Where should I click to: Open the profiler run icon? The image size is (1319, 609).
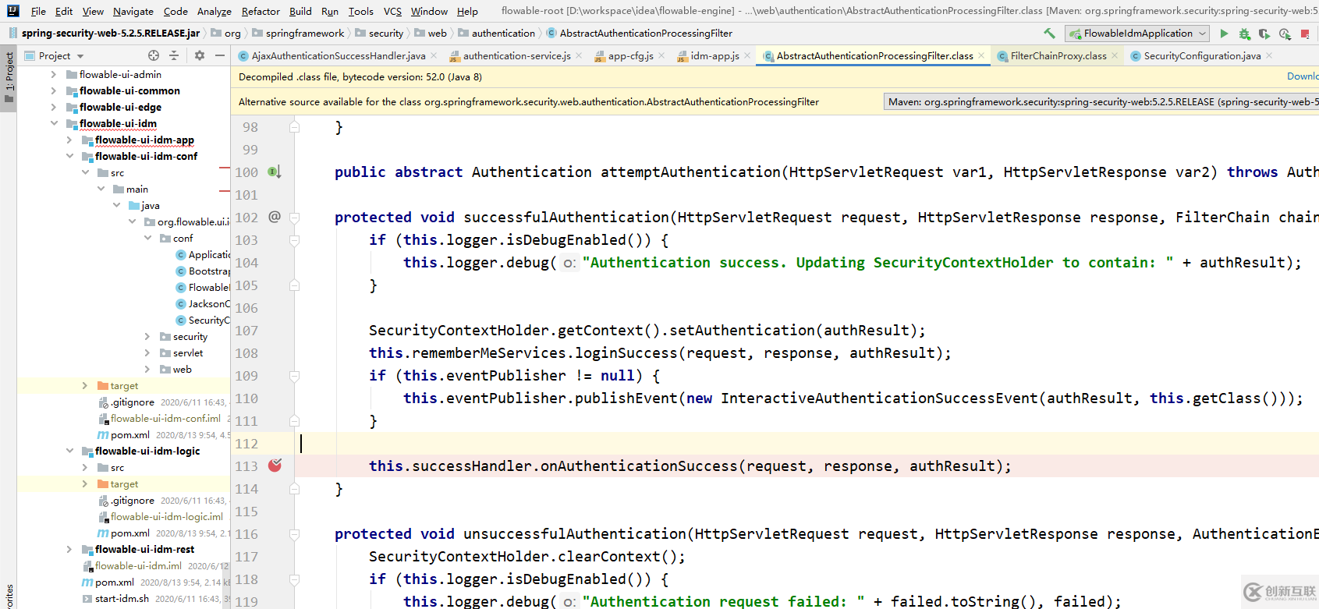(x=1285, y=34)
